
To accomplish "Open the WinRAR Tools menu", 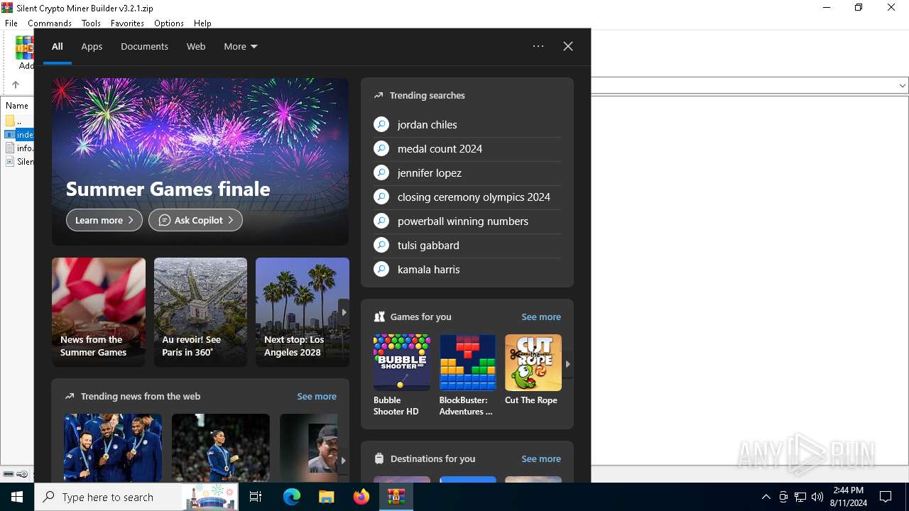I will (91, 23).
